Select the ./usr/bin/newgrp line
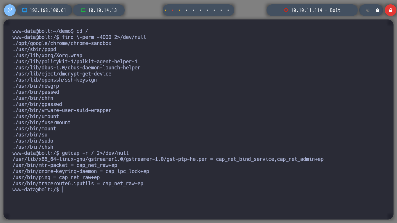 36,86
